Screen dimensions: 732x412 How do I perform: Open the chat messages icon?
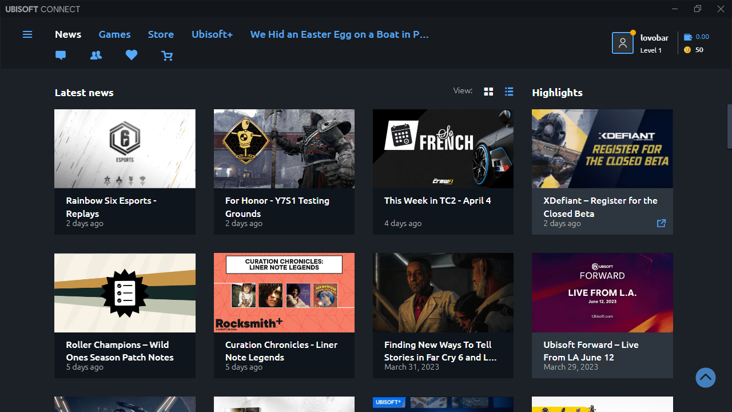61,56
